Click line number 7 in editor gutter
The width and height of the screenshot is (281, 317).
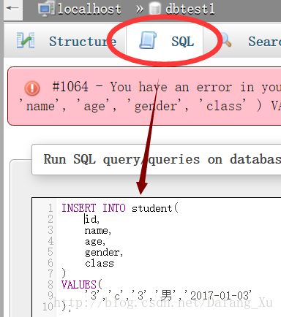coord(50,274)
